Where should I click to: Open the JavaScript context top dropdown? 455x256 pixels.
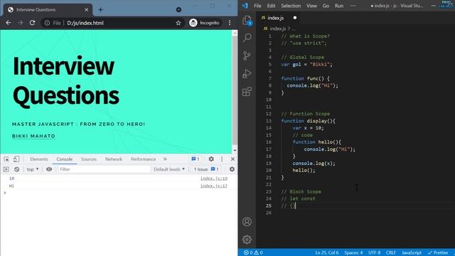tap(33, 169)
